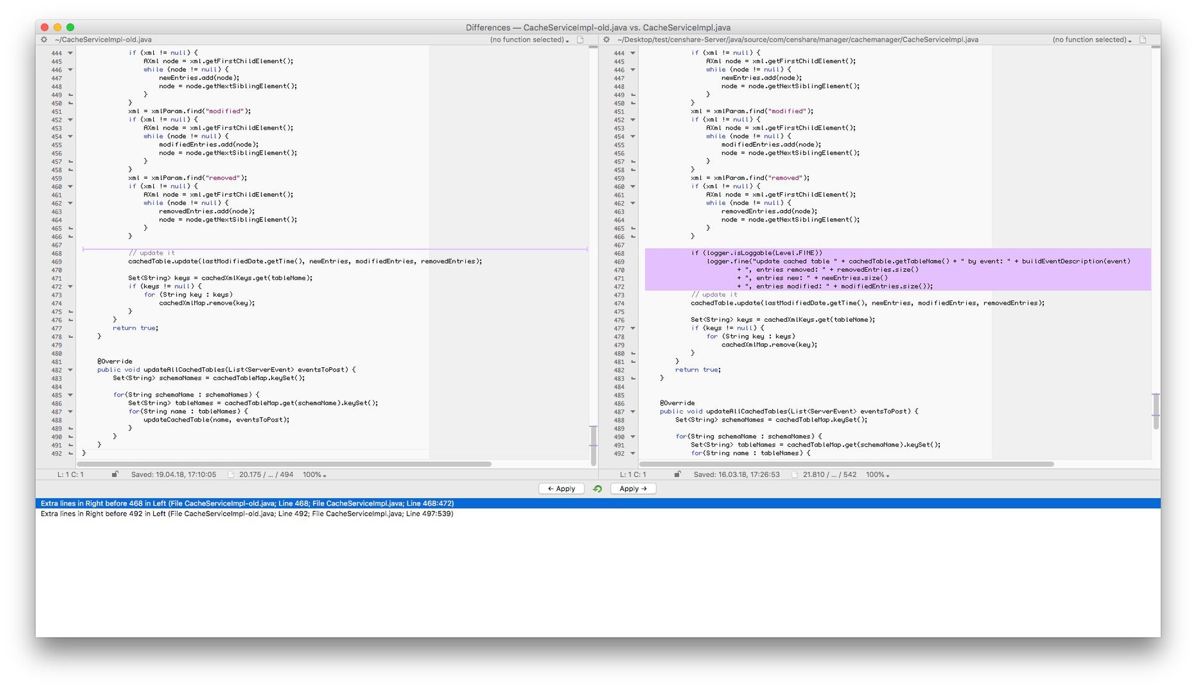This screenshot has width=1197, height=689.
Task: Open the left cursor position L:1 C:1
Action: pyautogui.click(x=71, y=475)
